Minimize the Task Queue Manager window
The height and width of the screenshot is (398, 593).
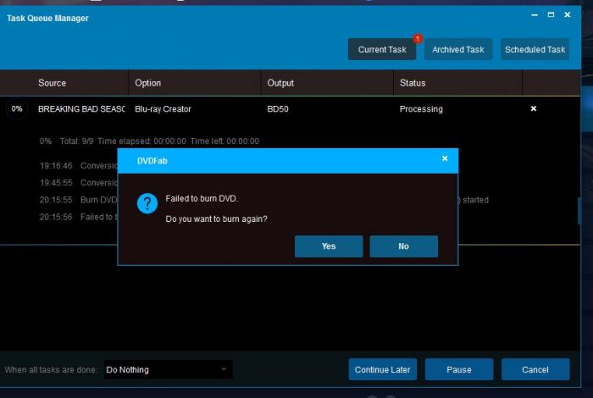coord(535,14)
